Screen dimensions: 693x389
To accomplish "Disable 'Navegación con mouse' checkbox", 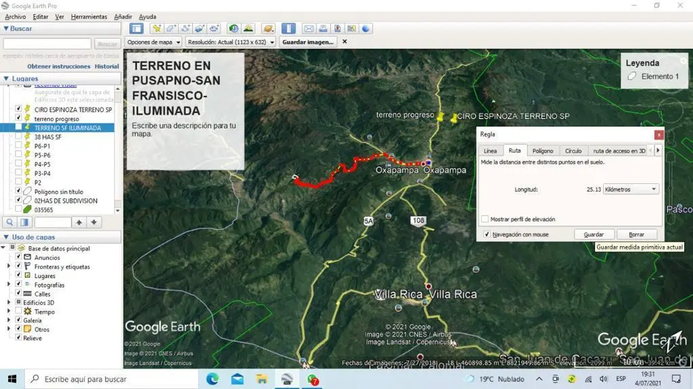I will tap(487, 234).
